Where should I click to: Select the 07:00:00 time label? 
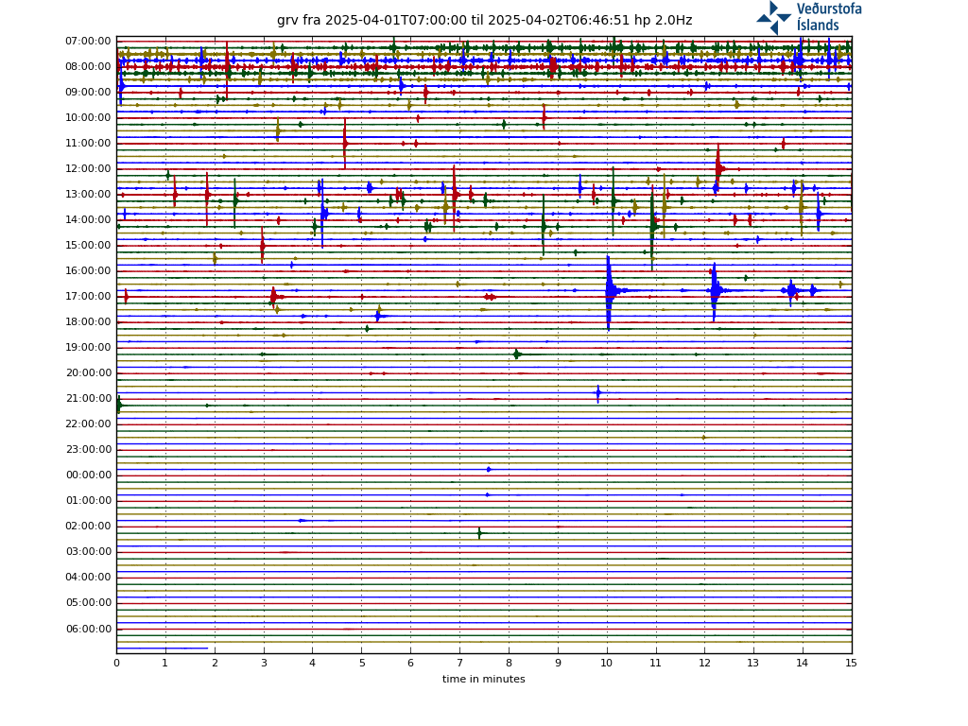(x=88, y=41)
